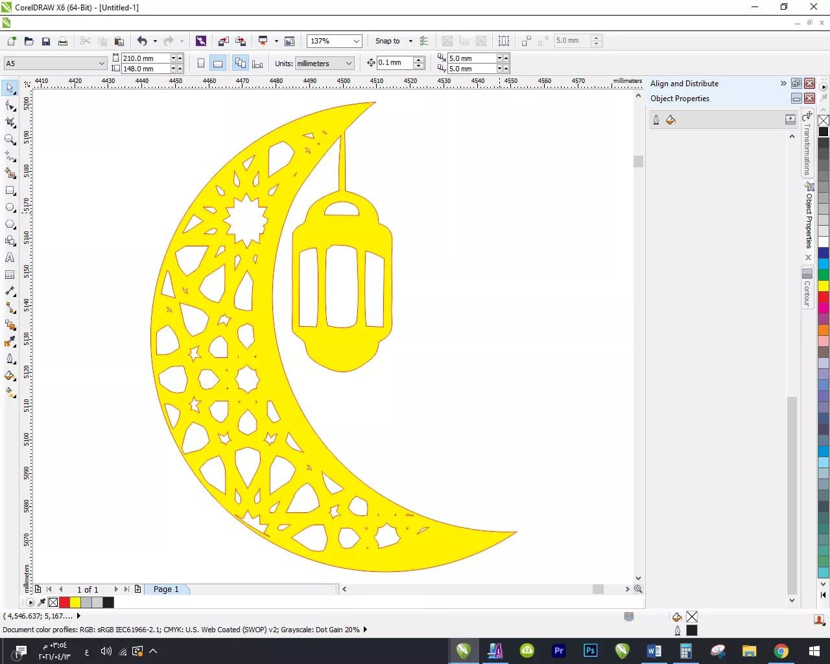Open the zoom level 137% dropdown
The image size is (830, 664).
[356, 41]
